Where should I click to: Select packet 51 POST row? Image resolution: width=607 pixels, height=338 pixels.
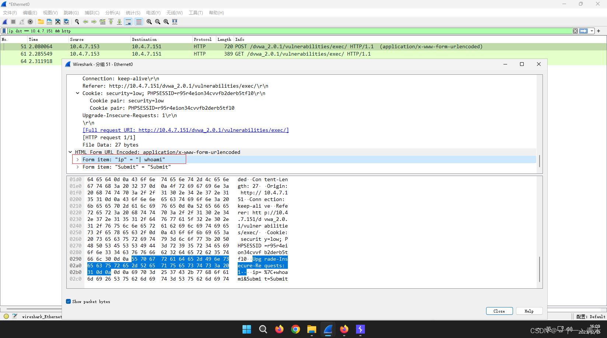pyautogui.click(x=303, y=46)
